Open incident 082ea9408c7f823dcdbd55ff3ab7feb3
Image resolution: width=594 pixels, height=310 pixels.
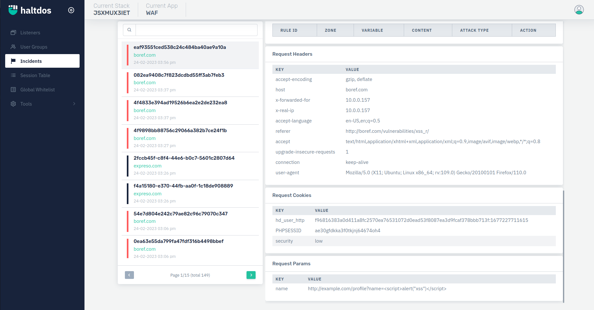pos(190,83)
